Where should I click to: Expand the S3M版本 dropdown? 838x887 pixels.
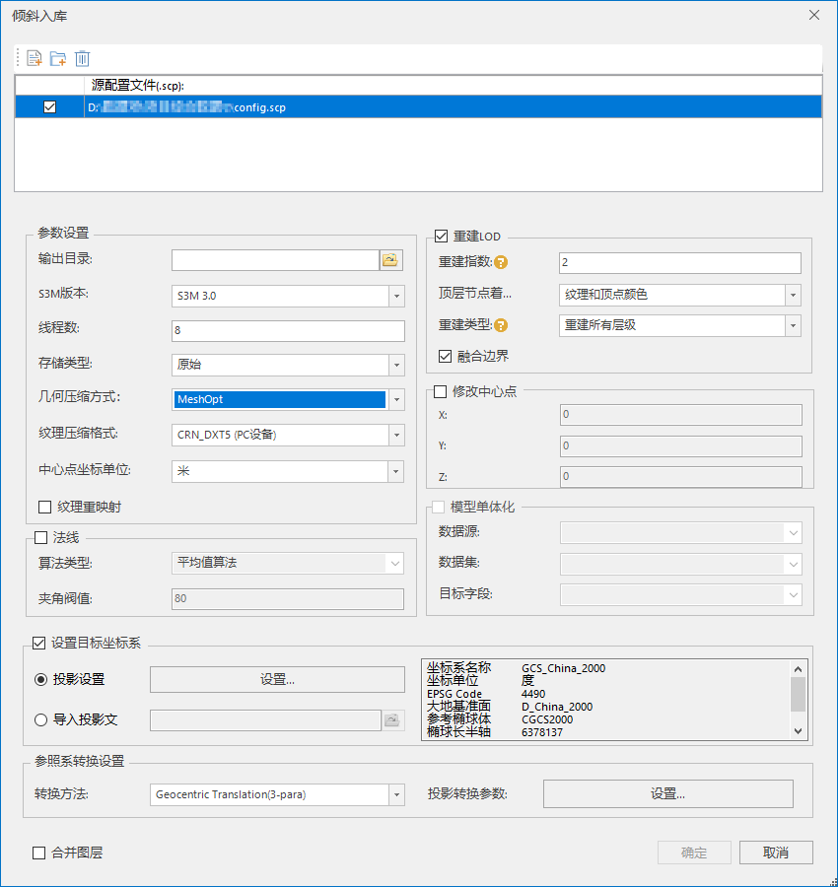(396, 296)
